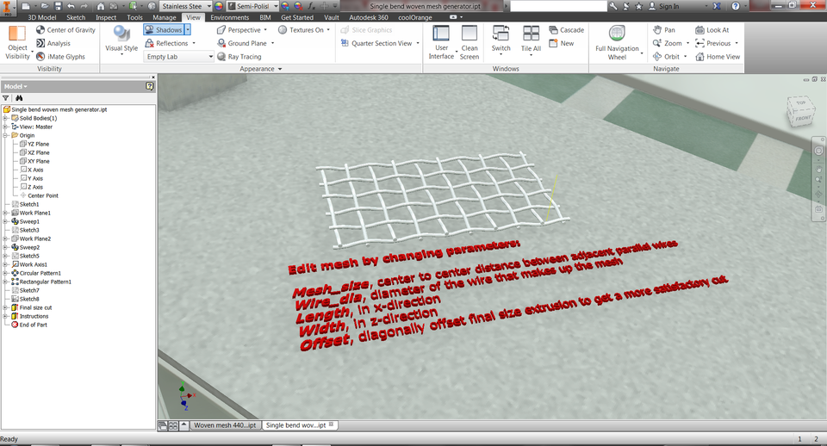The width and height of the screenshot is (827, 446).
Task: Open Object Visibility options
Action: (17, 43)
